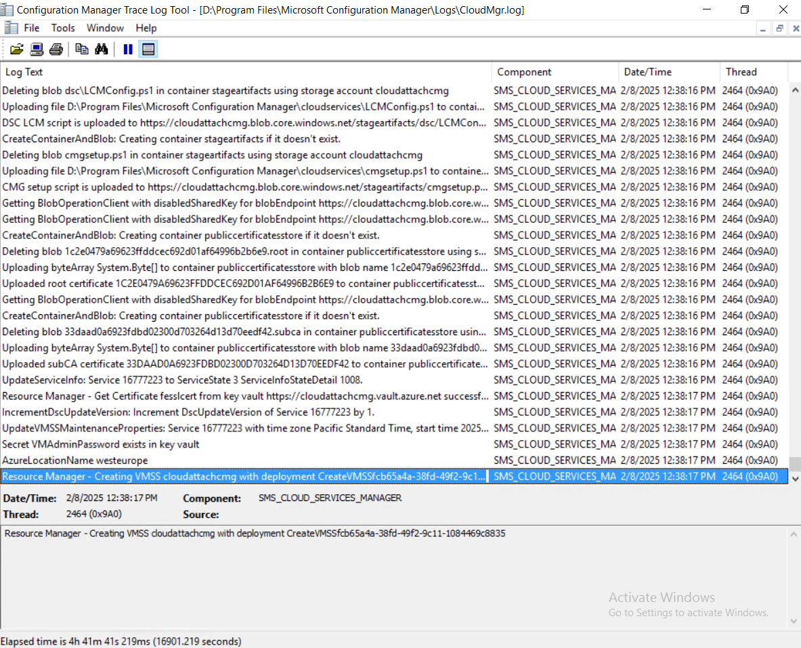Screen dimensions: 801x648
Task: Select row 'CMG setup script is uploaded'
Action: [394, 187]
